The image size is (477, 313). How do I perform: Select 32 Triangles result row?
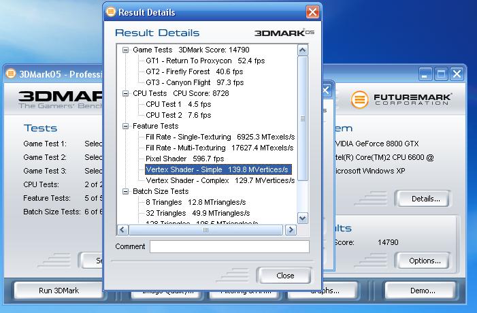click(x=198, y=213)
